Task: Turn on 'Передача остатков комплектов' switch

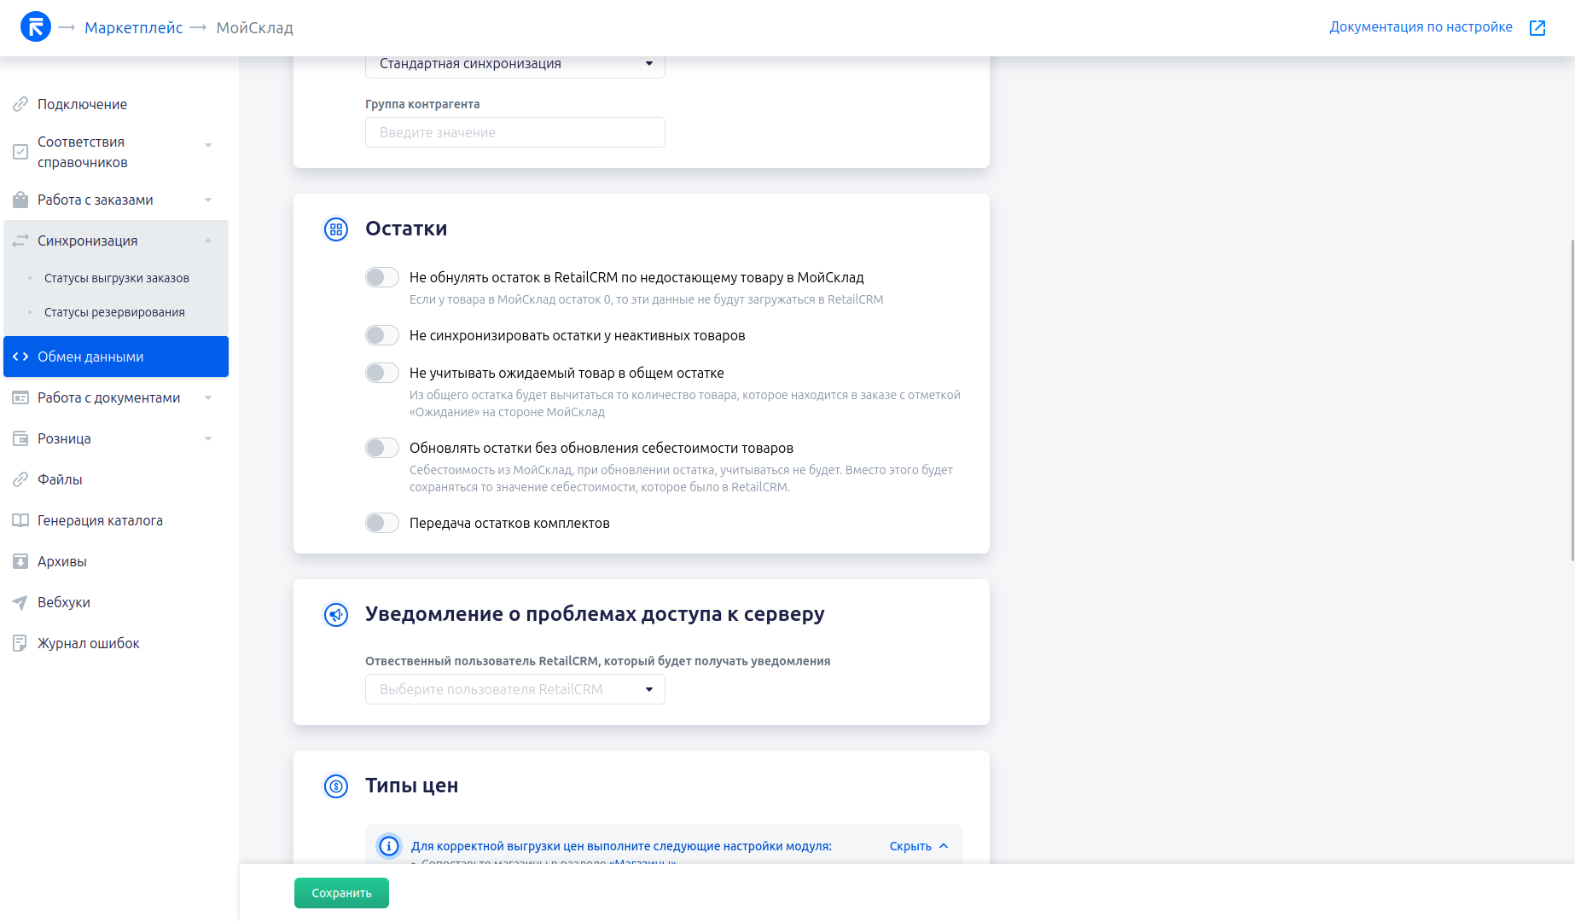Action: tap(382, 524)
